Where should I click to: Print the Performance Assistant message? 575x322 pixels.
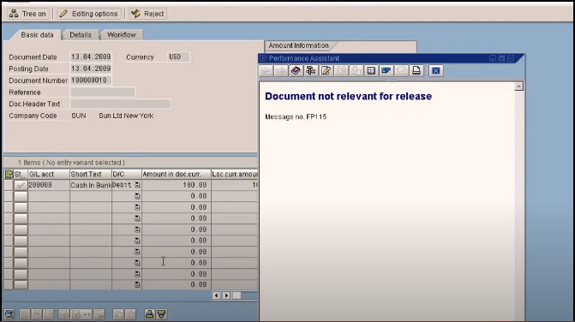(x=416, y=70)
